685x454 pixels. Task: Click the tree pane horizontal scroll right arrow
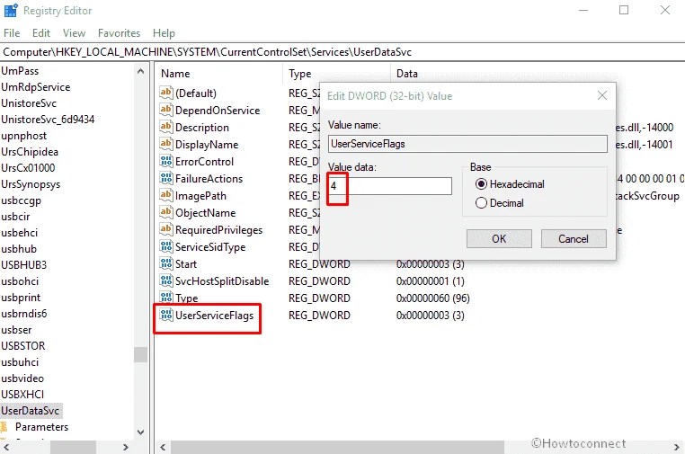tap(126, 447)
